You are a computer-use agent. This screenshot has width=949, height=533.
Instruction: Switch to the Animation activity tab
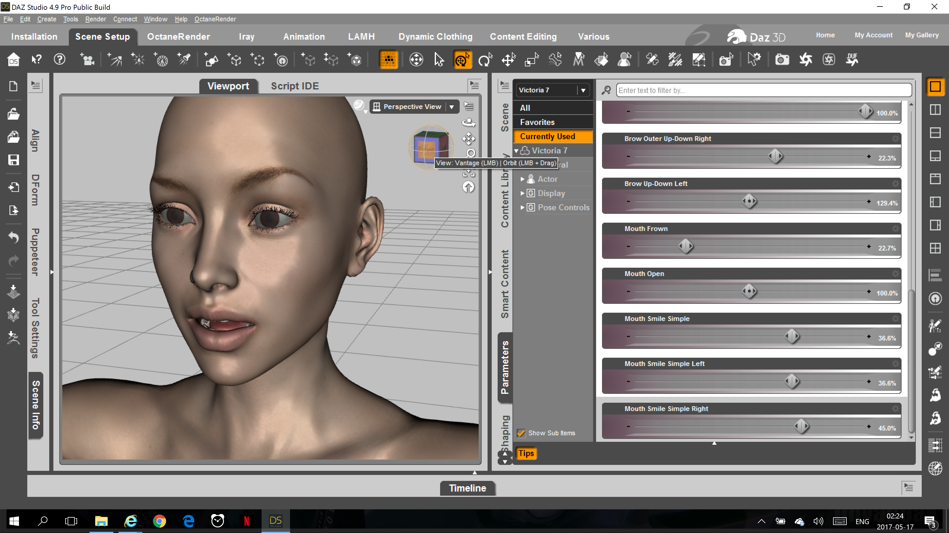304,36
